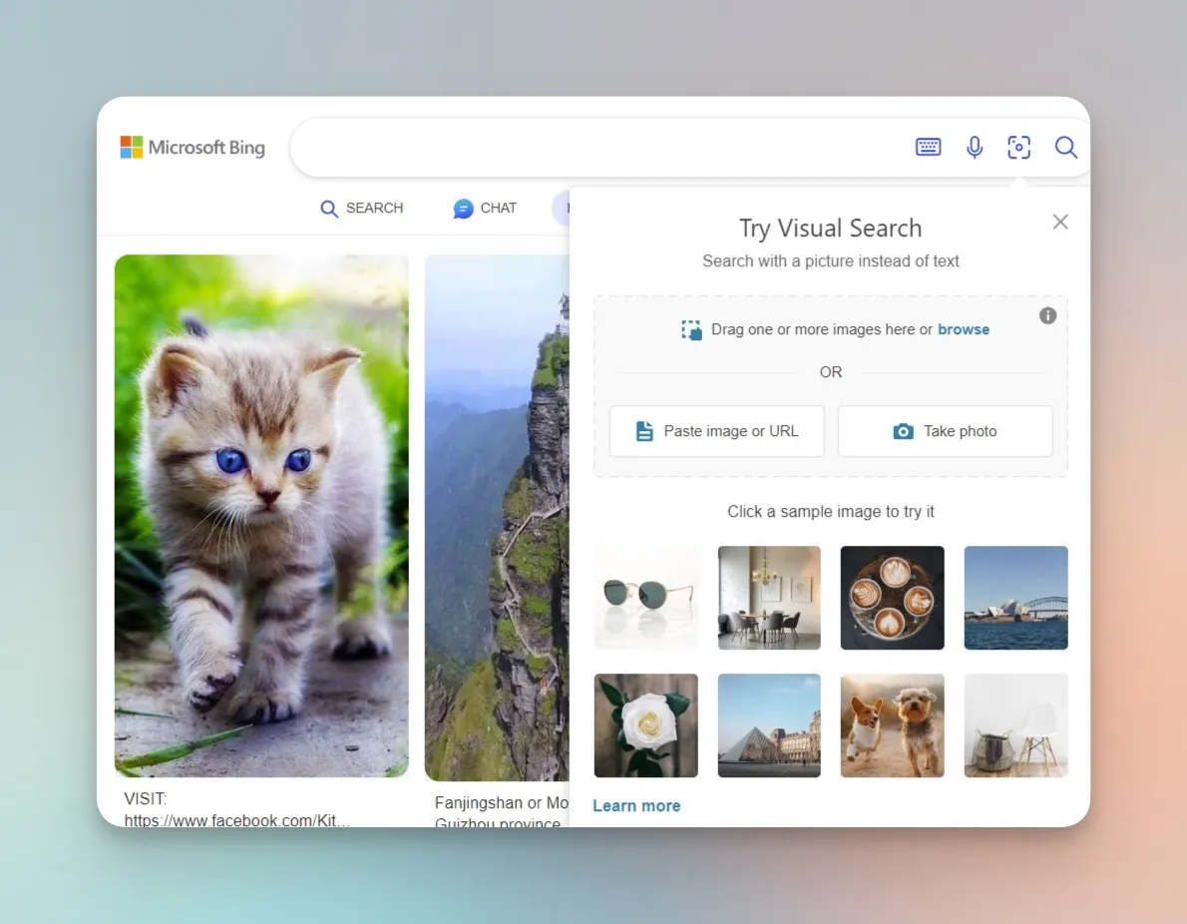Switch to the SEARCH tab
Image resolution: width=1187 pixels, height=924 pixels.
[x=362, y=209]
